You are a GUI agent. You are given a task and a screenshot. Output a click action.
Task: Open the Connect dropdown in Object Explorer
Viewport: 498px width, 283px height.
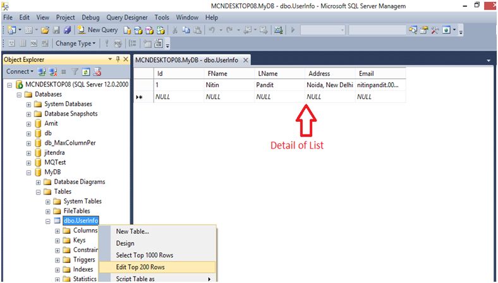click(x=20, y=72)
